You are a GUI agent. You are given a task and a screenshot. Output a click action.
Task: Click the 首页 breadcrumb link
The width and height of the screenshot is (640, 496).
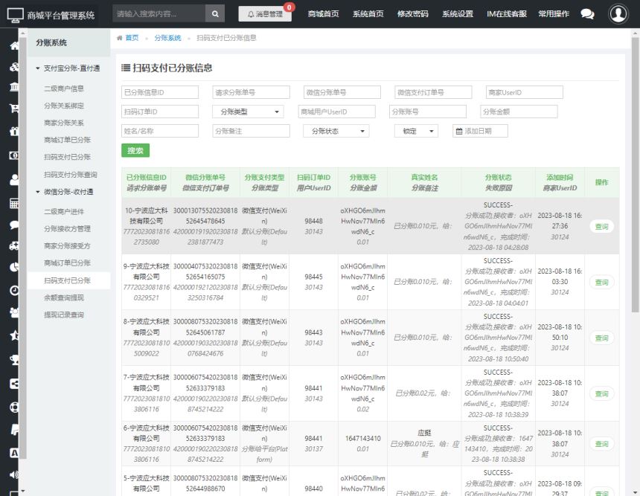pyautogui.click(x=132, y=37)
